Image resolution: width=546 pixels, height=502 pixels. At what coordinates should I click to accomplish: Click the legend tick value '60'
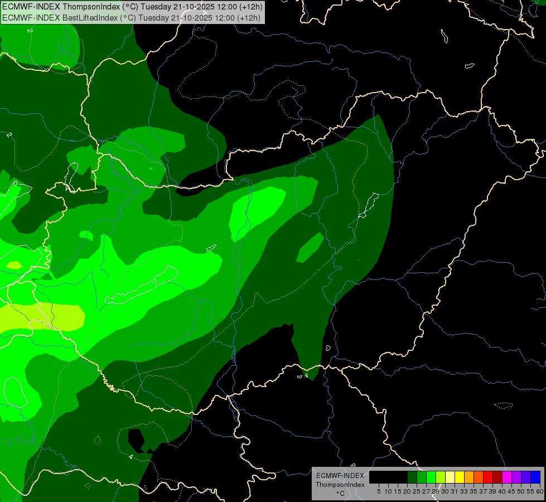coord(540,491)
